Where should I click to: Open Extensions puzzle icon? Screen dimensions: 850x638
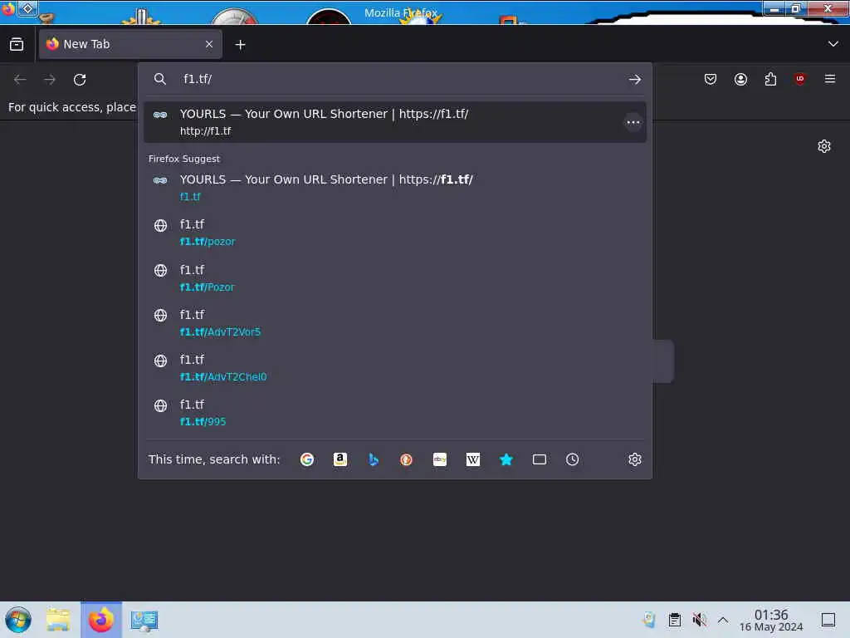(770, 79)
